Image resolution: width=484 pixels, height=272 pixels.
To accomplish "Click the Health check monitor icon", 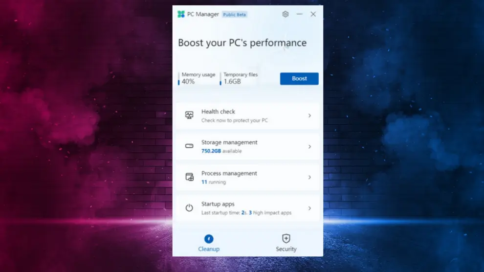I will 189,115.
